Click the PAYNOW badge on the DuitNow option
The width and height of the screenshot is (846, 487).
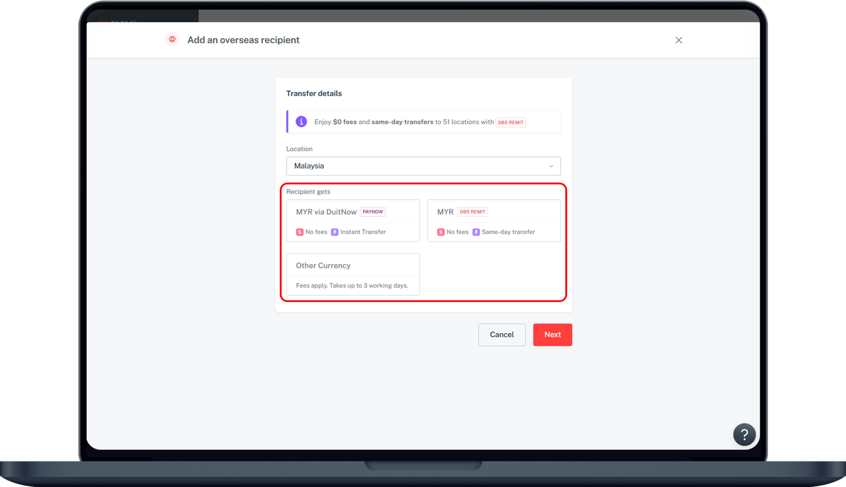(372, 211)
